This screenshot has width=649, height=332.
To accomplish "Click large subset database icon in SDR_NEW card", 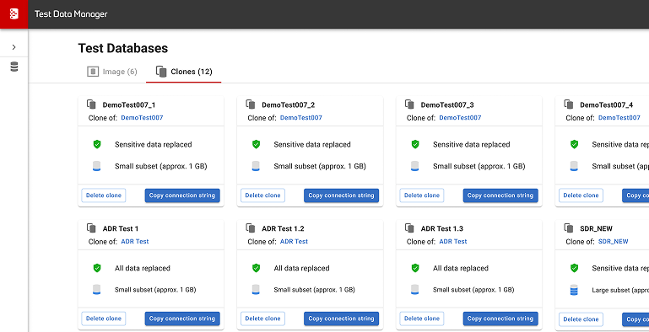I will [574, 290].
